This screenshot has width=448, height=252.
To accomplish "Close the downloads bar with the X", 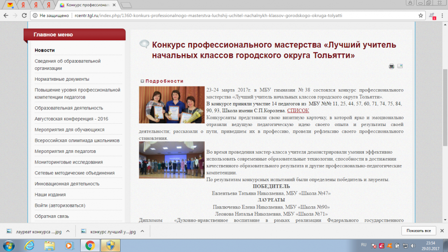I will [442, 230].
